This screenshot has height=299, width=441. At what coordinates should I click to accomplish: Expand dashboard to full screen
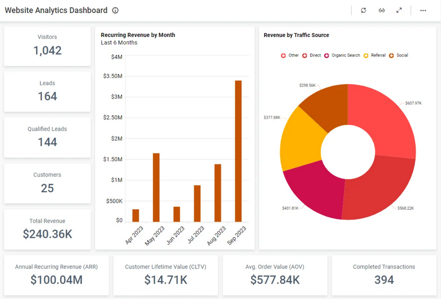pos(399,10)
